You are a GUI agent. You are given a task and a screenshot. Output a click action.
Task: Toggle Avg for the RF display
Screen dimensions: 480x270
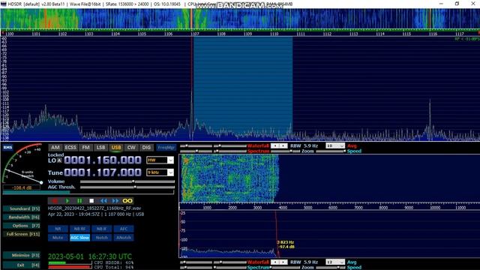[352, 145]
